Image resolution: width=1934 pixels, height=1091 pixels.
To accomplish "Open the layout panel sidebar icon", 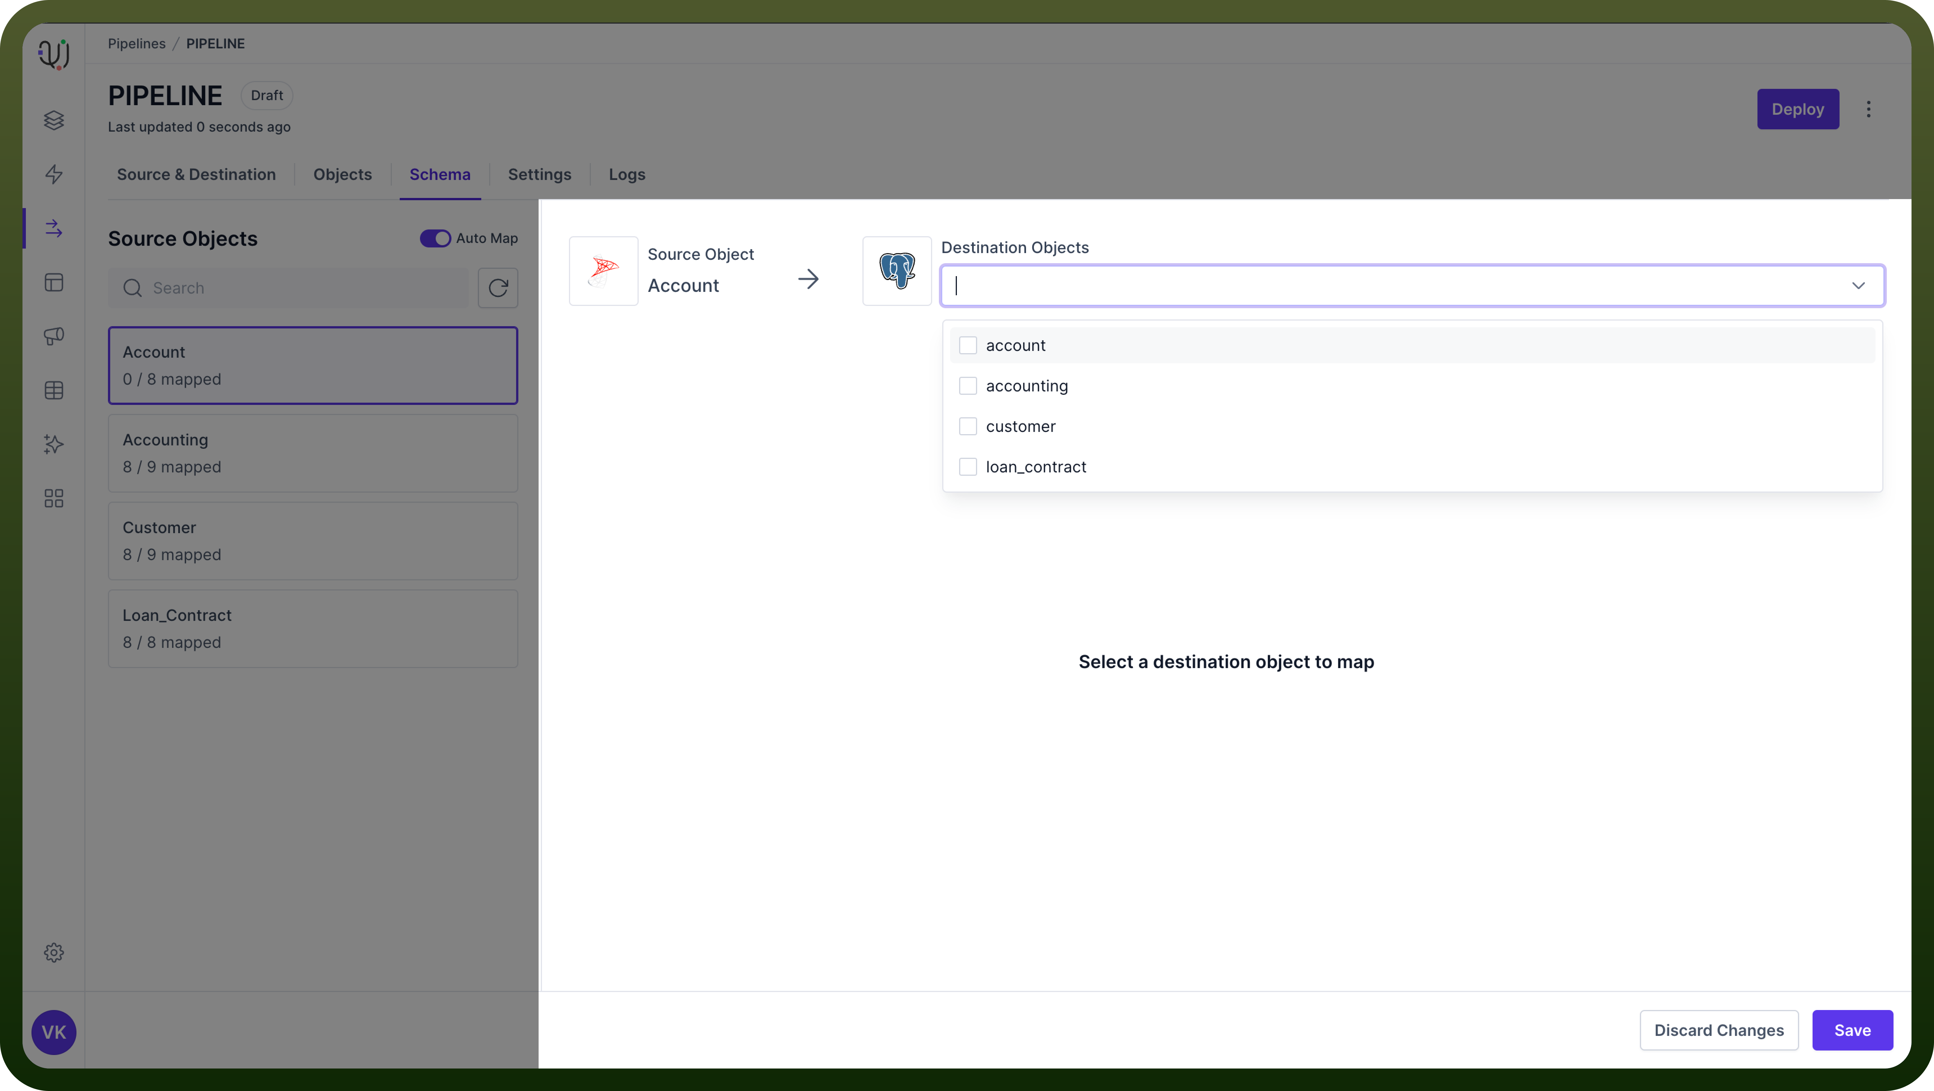I will [54, 282].
